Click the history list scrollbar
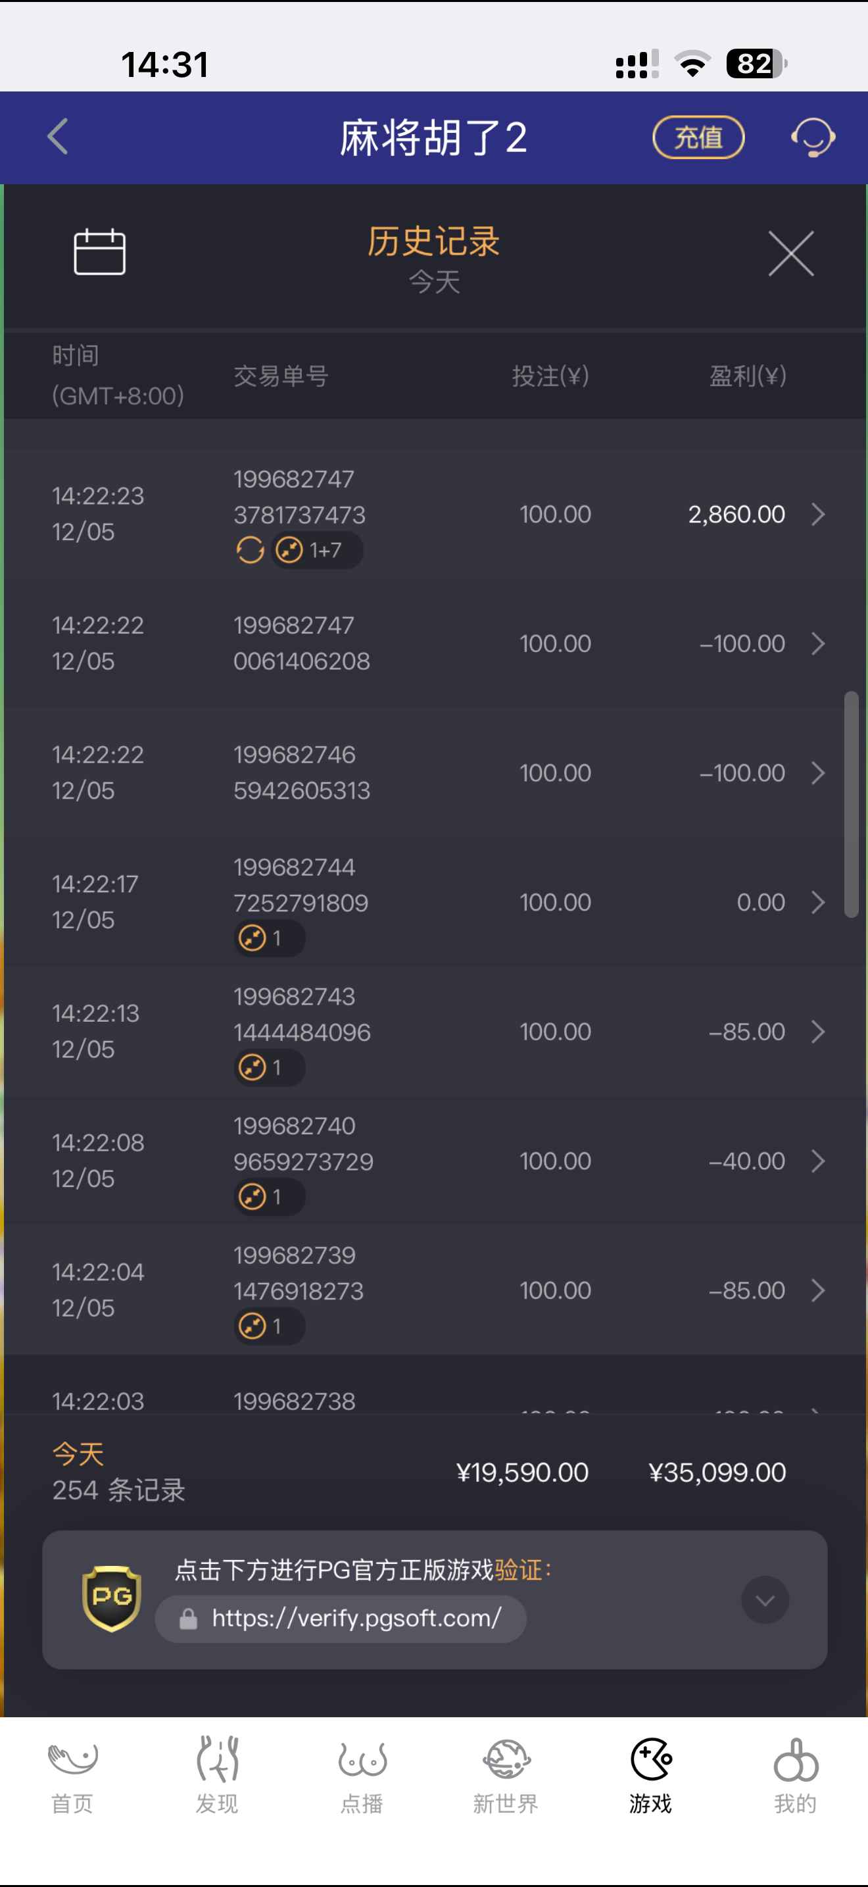 tap(850, 803)
